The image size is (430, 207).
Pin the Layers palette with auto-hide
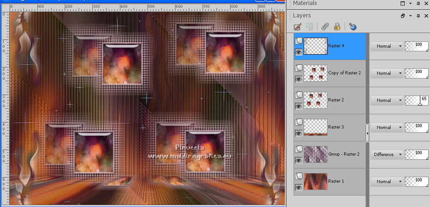pyautogui.click(x=418, y=16)
